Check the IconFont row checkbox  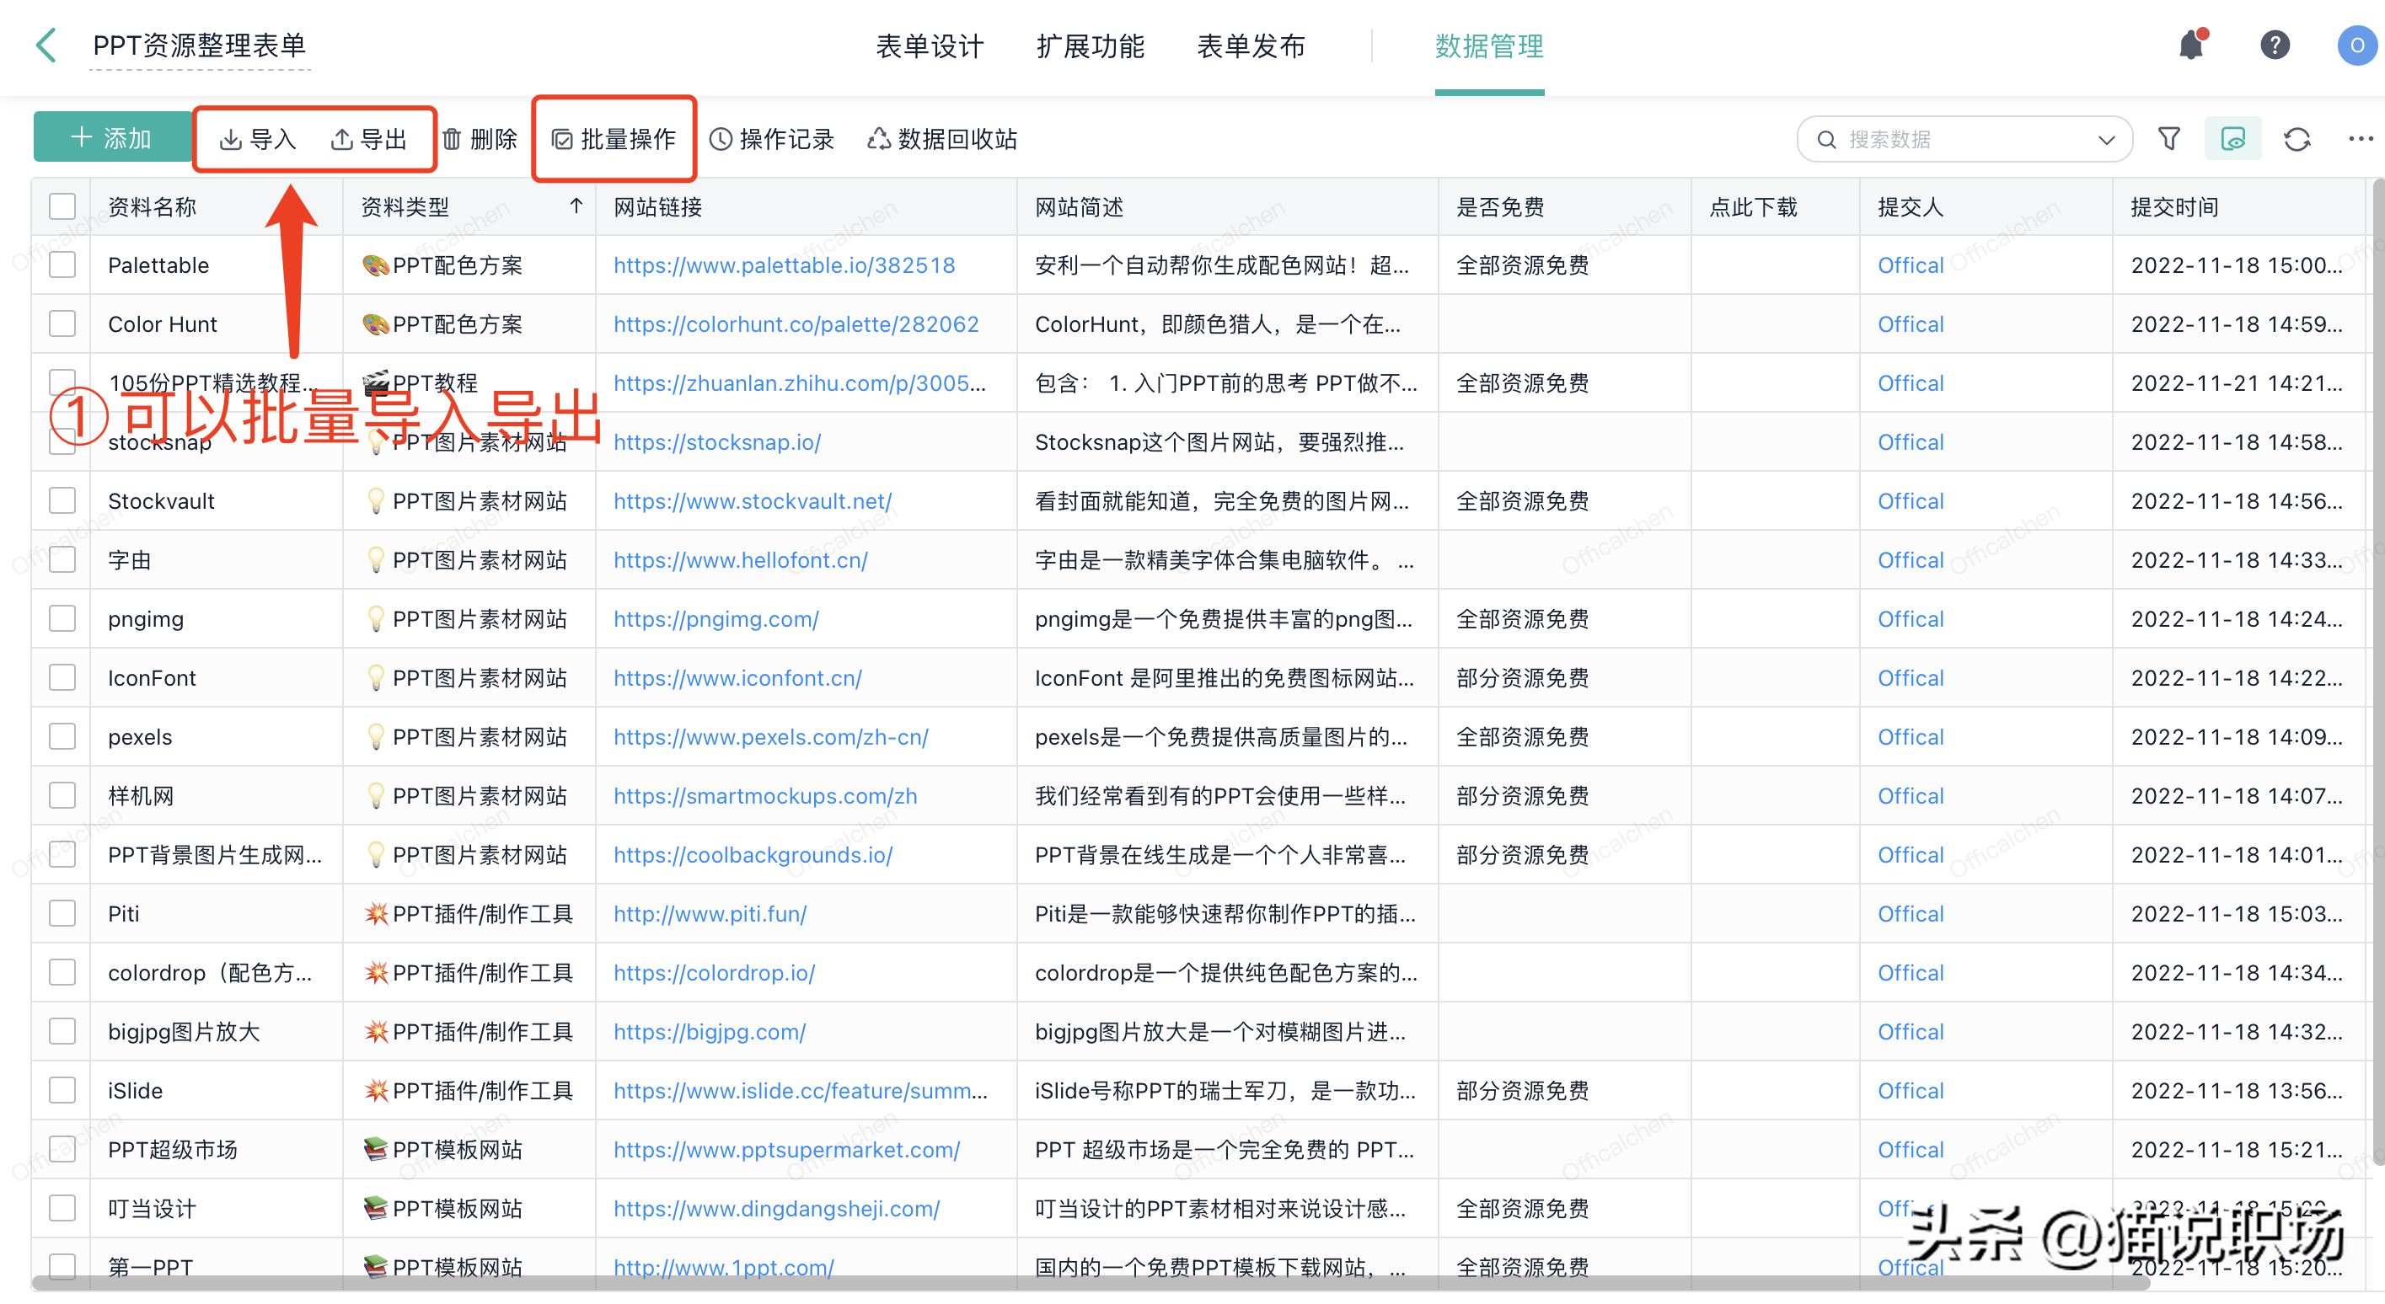62,677
